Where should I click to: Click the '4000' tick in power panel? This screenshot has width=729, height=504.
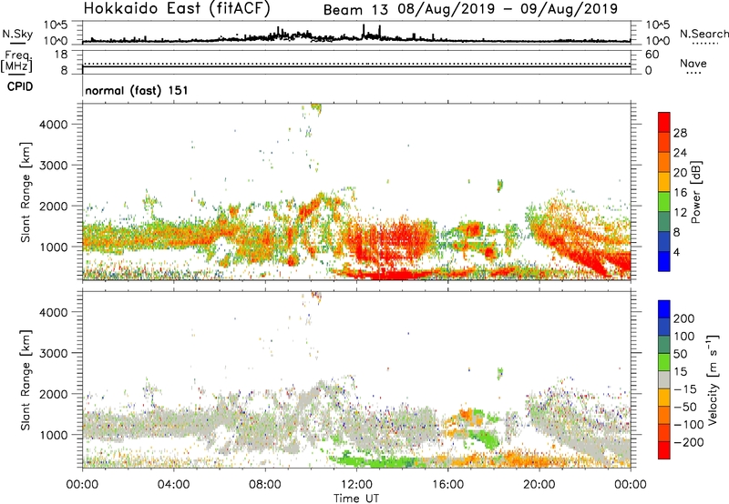(x=54, y=125)
